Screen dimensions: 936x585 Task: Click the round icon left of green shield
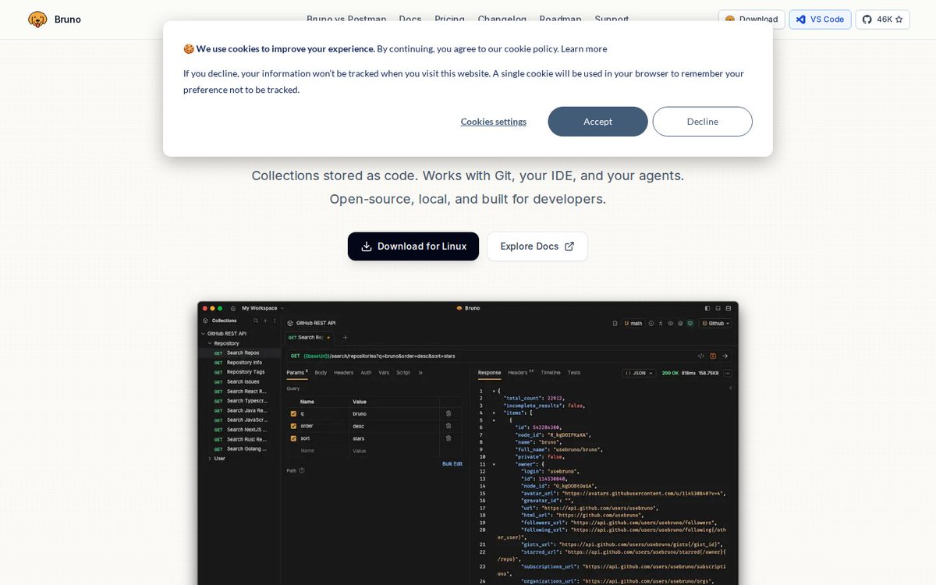[680, 323]
